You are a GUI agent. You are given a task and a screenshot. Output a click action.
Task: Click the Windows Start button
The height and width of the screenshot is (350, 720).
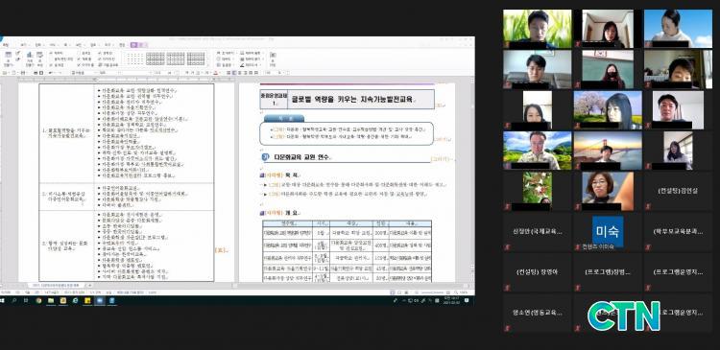tap(2, 300)
